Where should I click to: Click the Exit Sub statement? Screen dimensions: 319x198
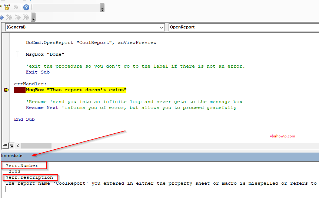point(38,72)
